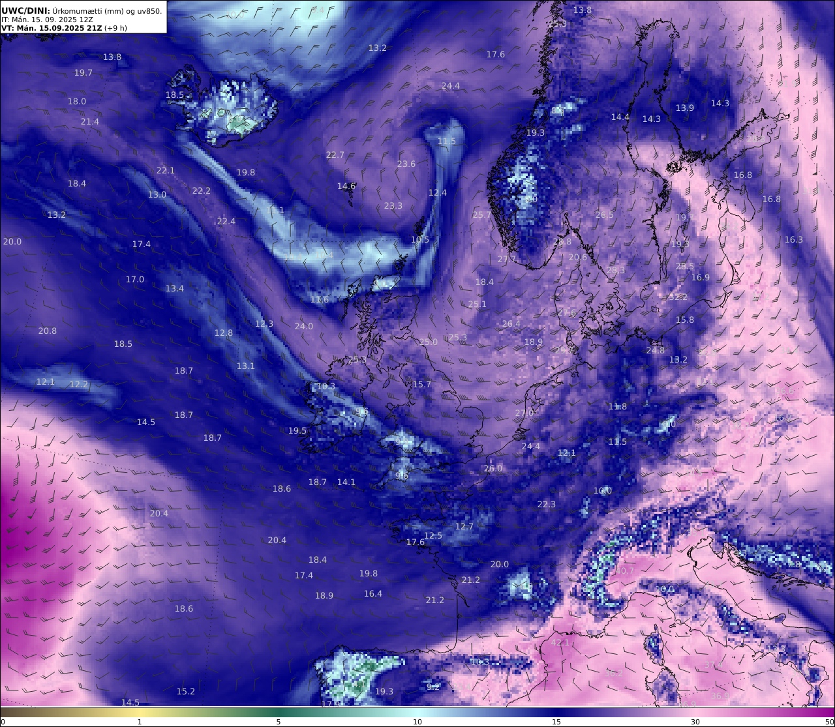835x727 pixels.
Task: Select the VT valid time line '21Z'
Action: [x=64, y=28]
